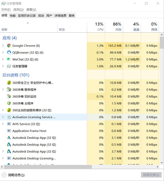This screenshot has width=164, height=181.
Task: Switch to the 用户 tab
Action: point(49,16)
